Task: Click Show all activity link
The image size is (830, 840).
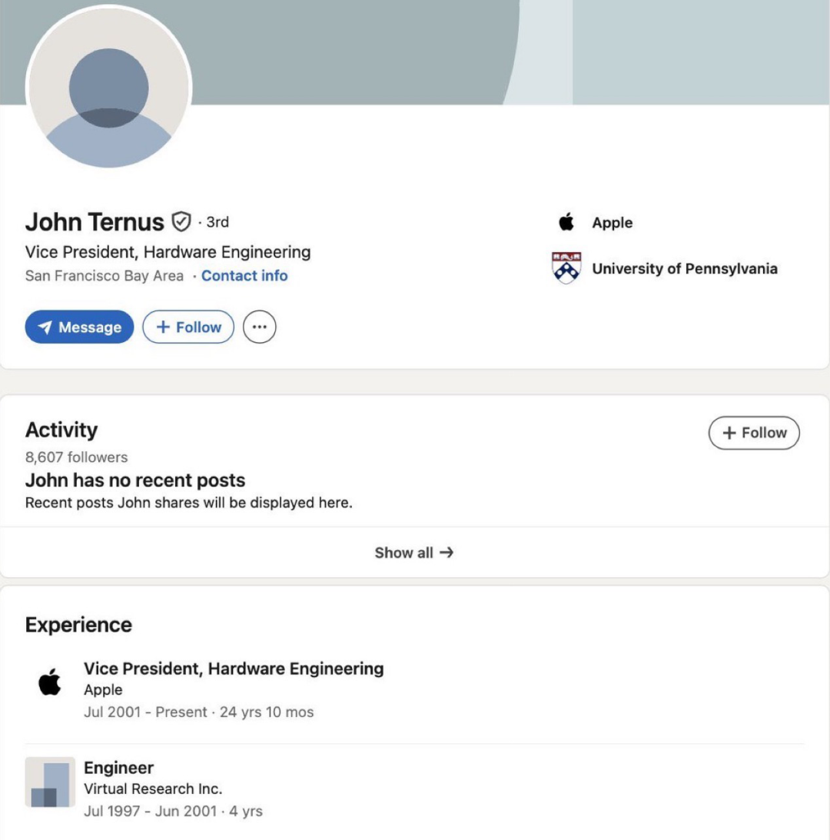Action: click(x=414, y=553)
